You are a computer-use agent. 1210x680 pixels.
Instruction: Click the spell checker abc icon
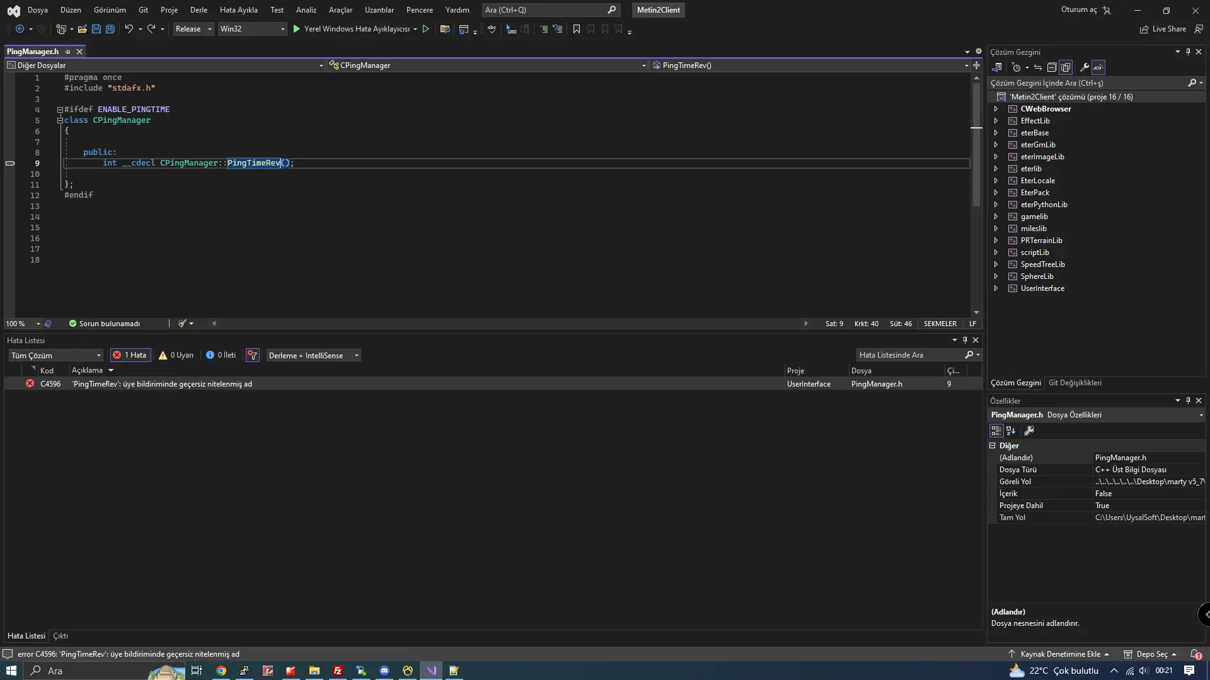(x=492, y=29)
